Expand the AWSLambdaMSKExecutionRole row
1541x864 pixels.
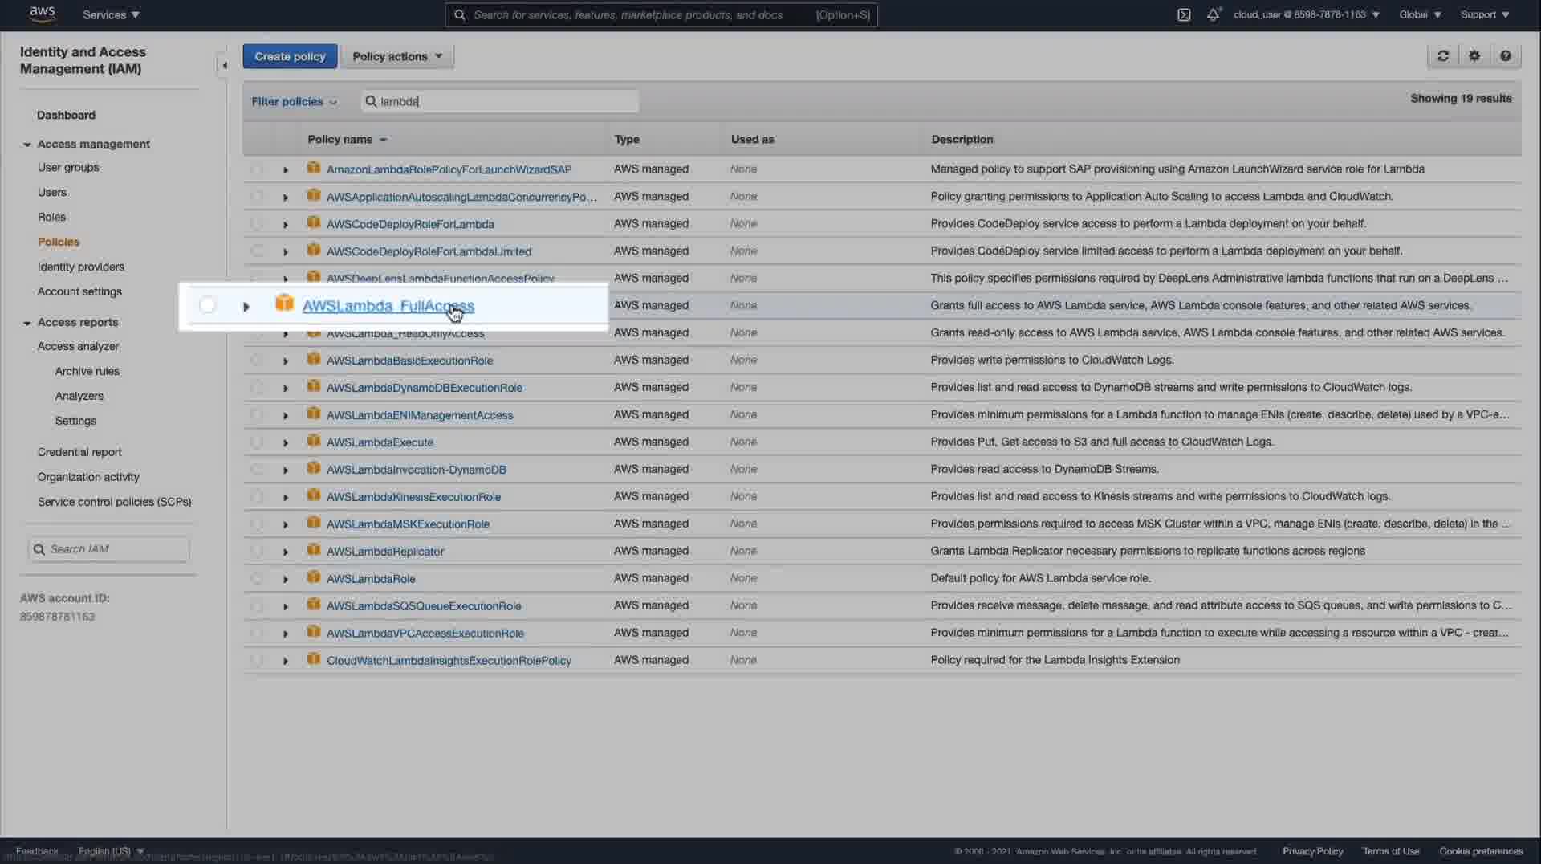[x=286, y=525]
